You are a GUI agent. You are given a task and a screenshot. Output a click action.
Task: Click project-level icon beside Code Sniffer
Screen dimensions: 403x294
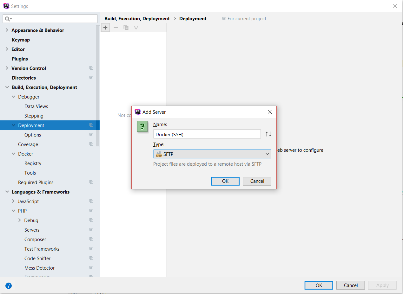pyautogui.click(x=91, y=258)
